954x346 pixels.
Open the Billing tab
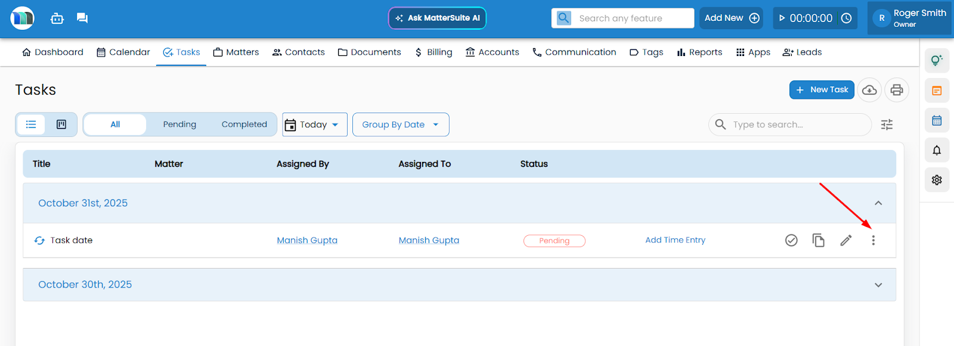tap(433, 52)
